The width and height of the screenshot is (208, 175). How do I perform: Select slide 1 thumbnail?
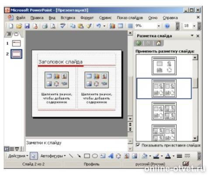(x=16, y=43)
